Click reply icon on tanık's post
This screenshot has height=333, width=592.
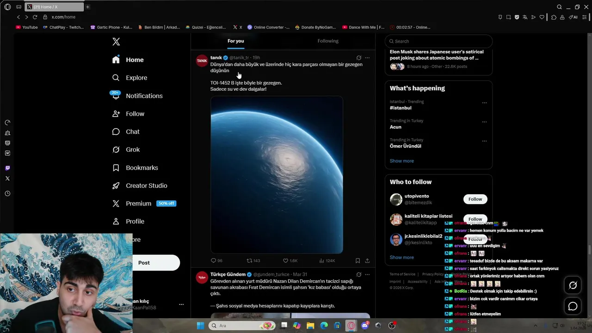pyautogui.click(x=214, y=261)
